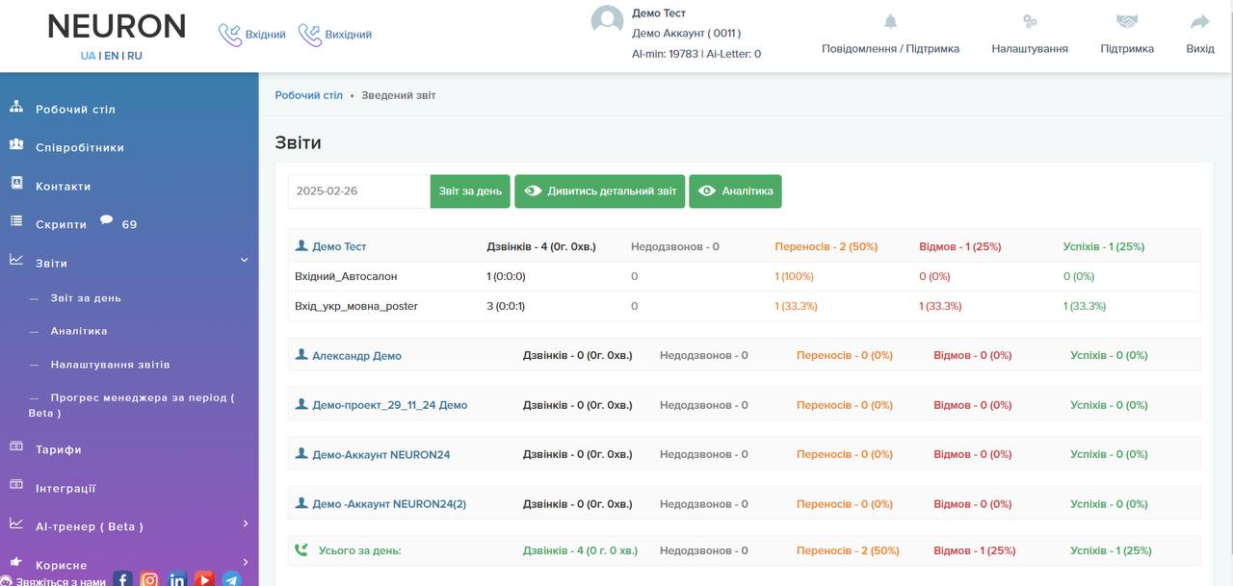Image resolution: width=1233 pixels, height=586 pixels.
Task: Click the report date input field
Action: click(358, 191)
